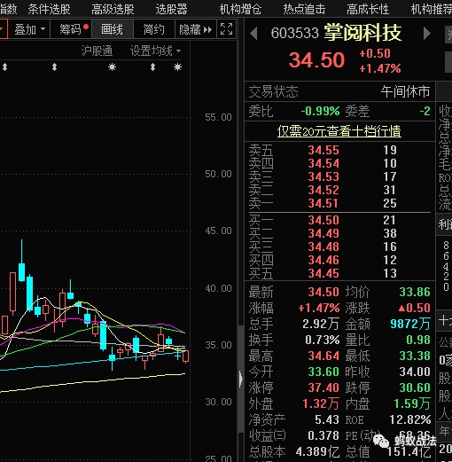
Task: Click the middle star event marker above chart
Action: pos(112,67)
